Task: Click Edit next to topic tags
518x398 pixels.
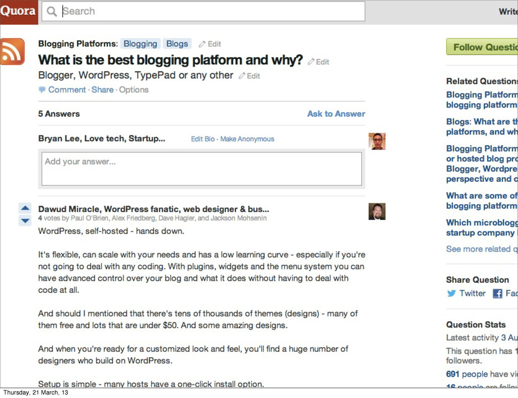Action: click(x=210, y=44)
